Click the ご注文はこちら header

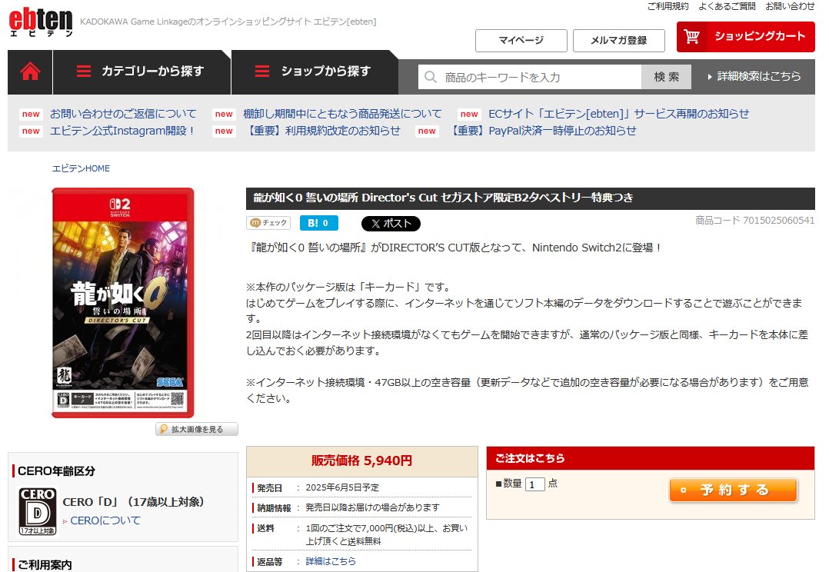point(651,458)
